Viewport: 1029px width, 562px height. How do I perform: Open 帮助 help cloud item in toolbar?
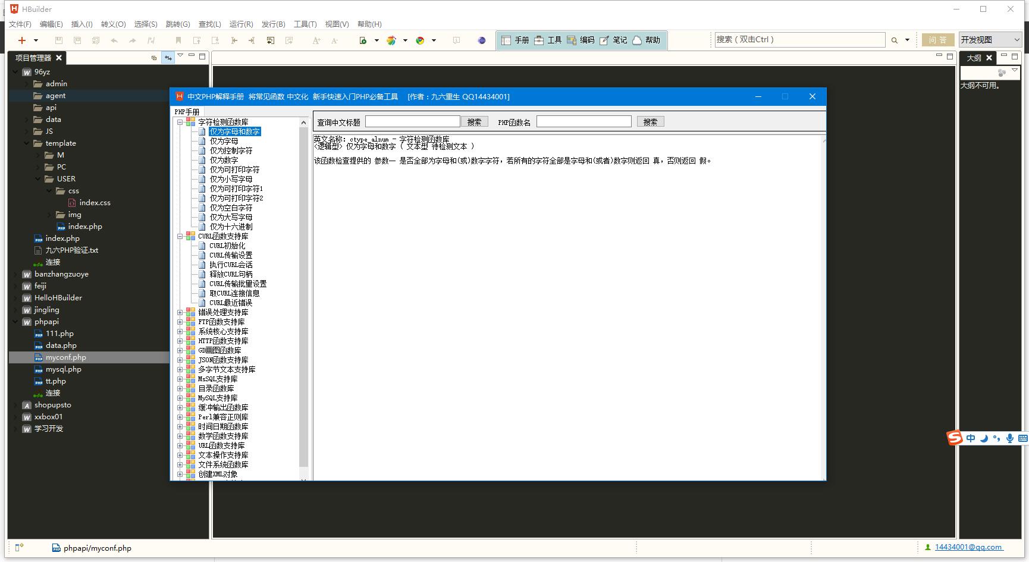point(647,40)
